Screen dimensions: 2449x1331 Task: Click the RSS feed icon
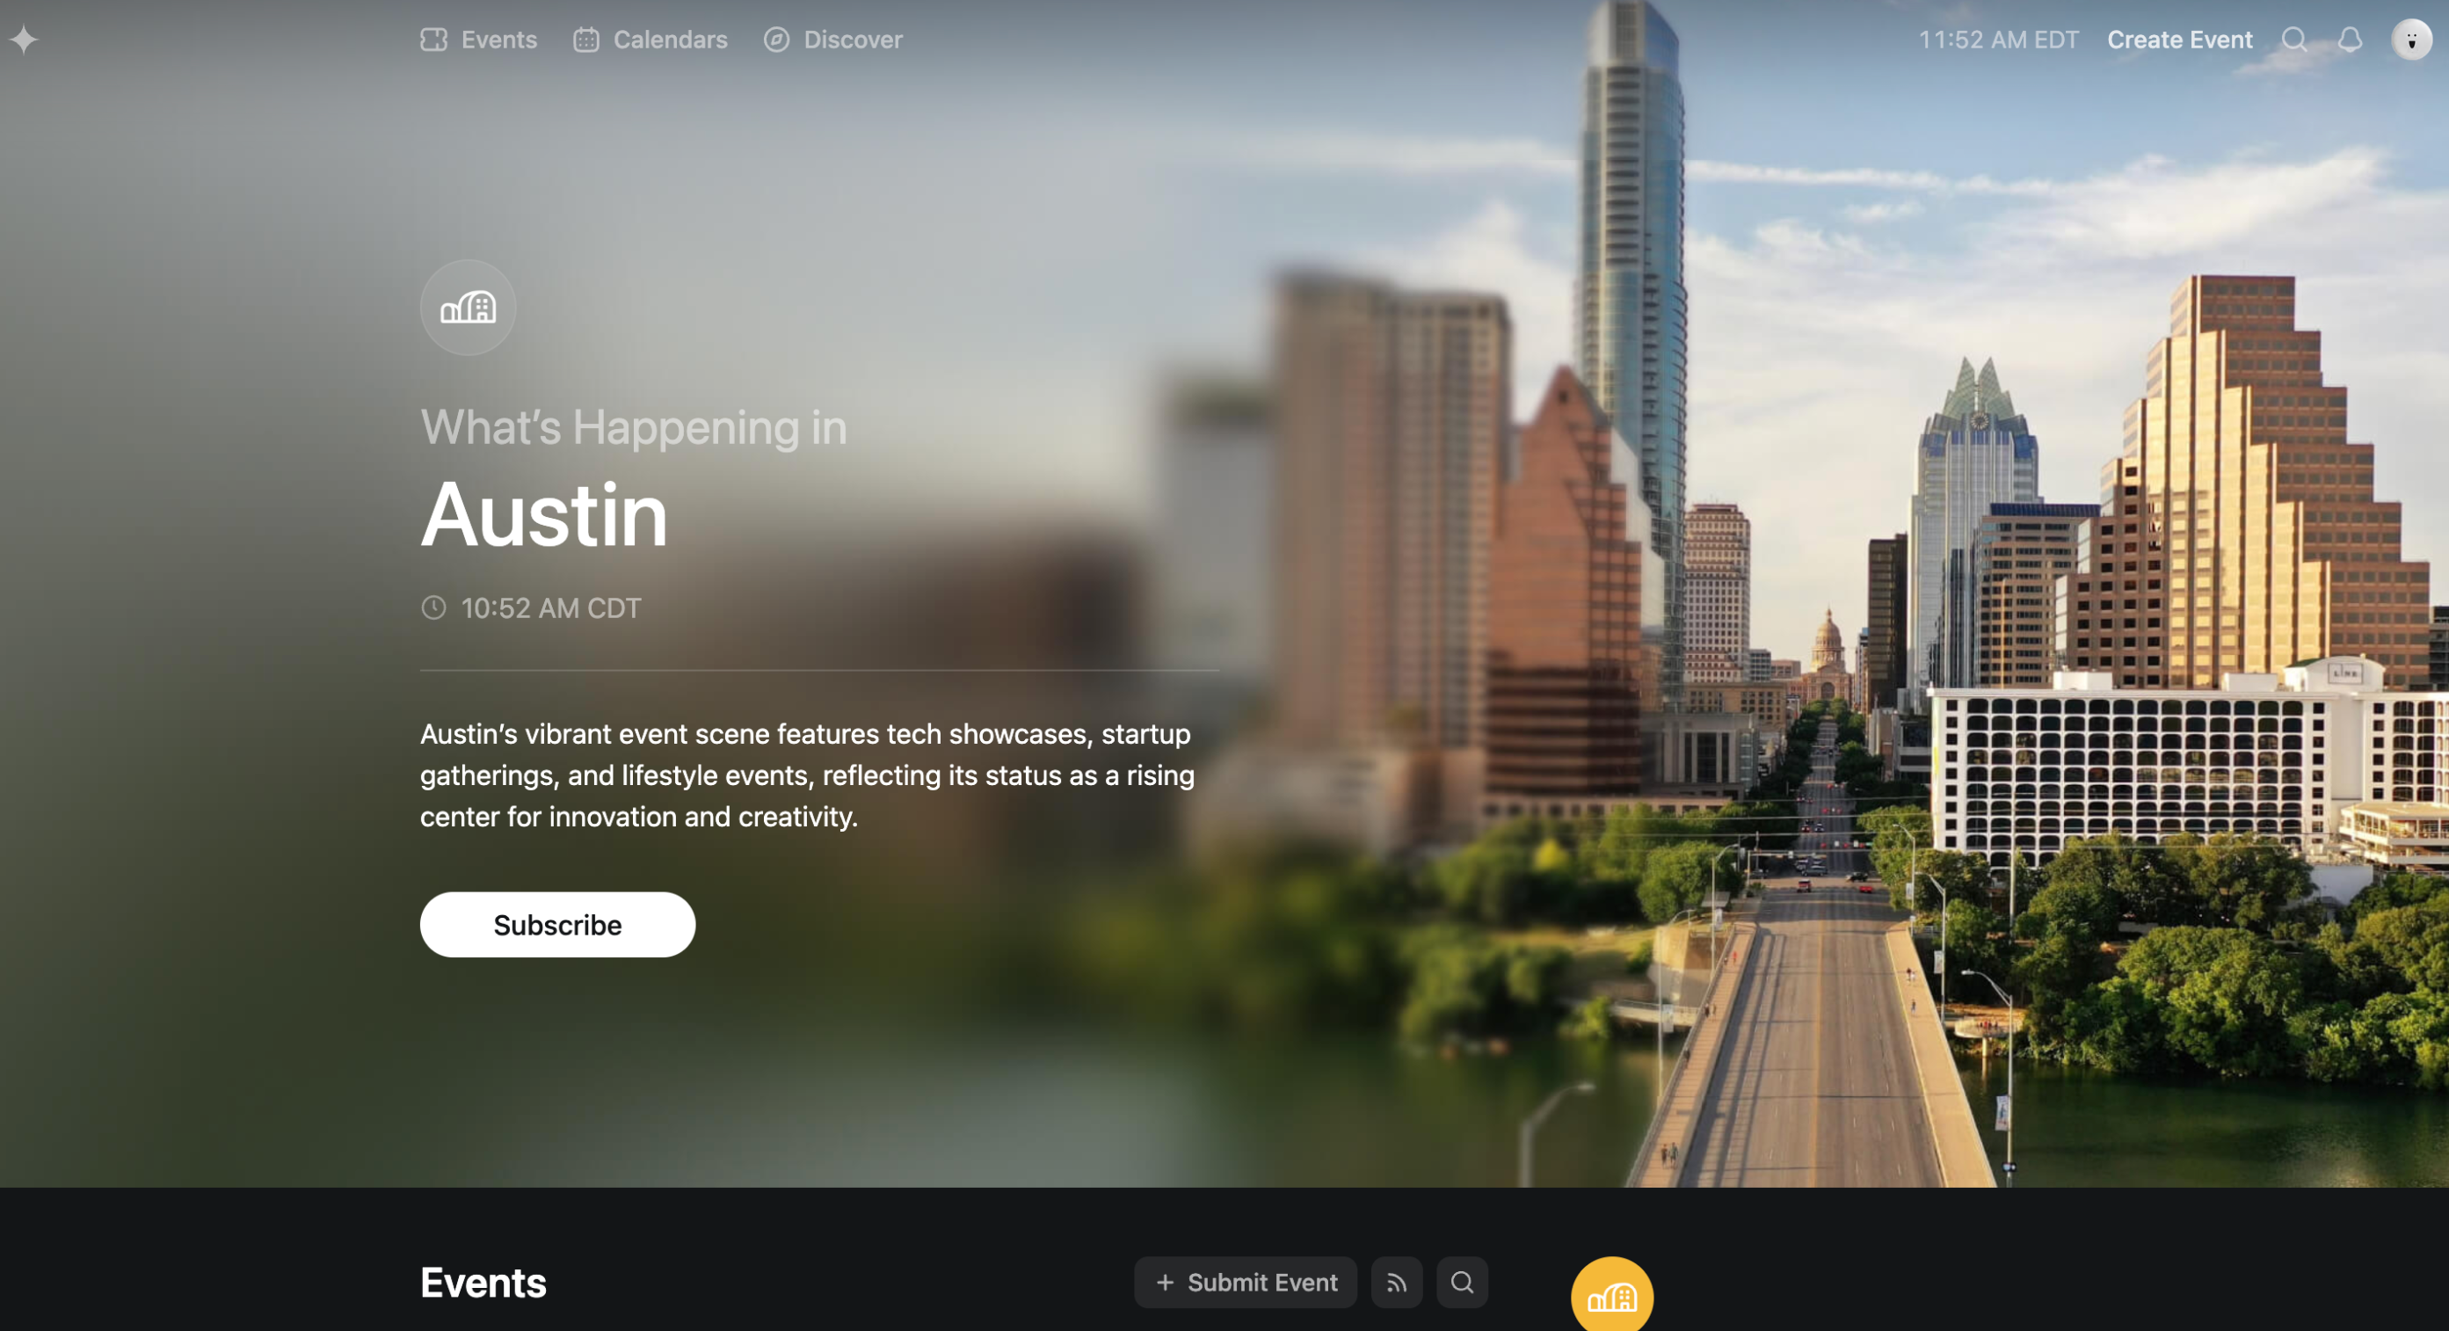coord(1396,1284)
